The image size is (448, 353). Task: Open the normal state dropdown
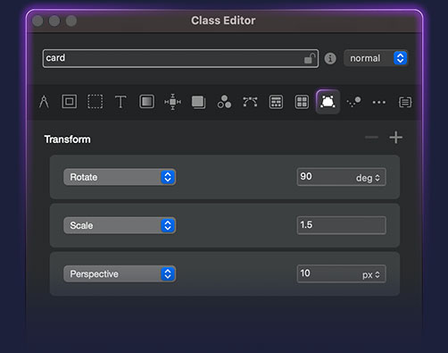376,58
